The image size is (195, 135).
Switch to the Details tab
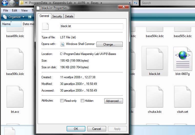click(69, 16)
